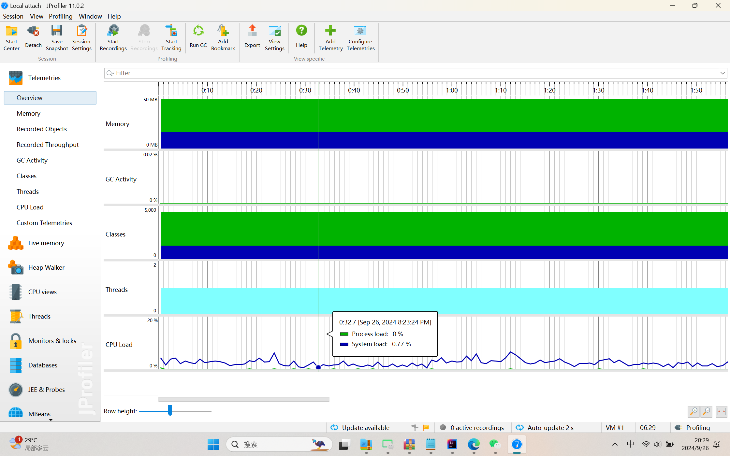
Task: Select GC Activity in sidebar
Action: pyautogui.click(x=32, y=160)
